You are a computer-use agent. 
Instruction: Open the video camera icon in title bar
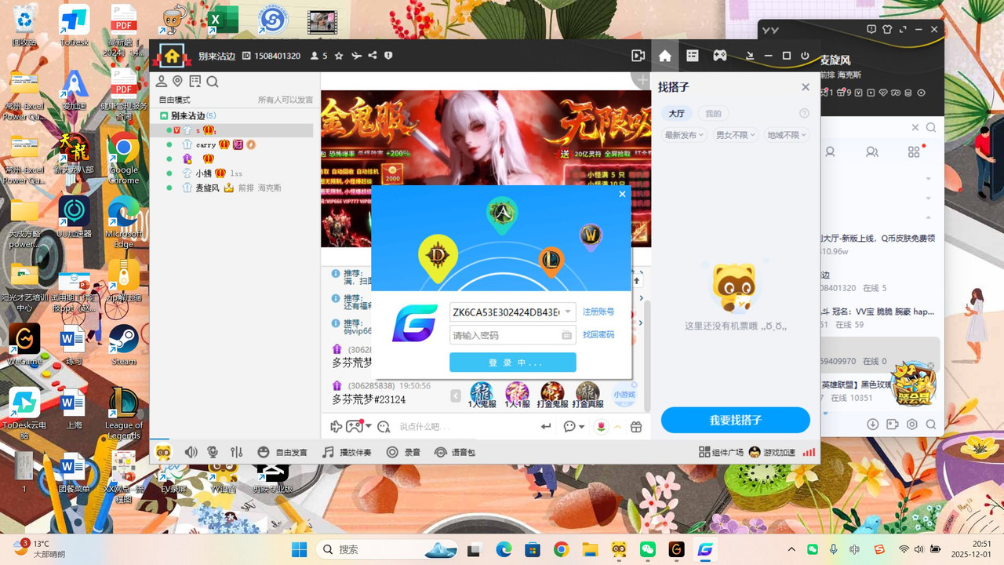point(638,56)
